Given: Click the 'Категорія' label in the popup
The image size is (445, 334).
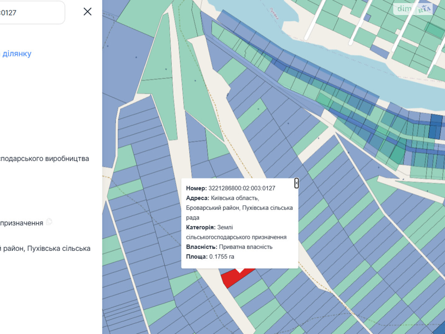Looking at the screenshot, I should pyautogui.click(x=201, y=227).
